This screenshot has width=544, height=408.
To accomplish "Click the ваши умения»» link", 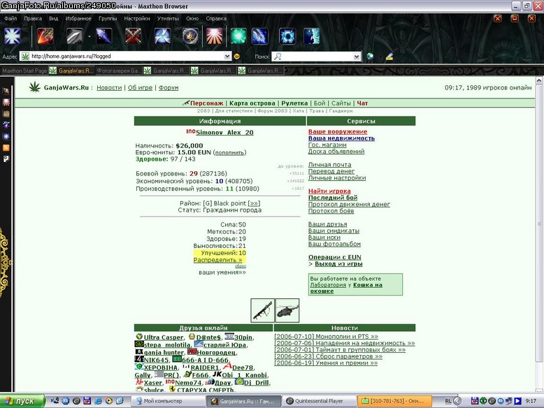I will (x=222, y=272).
